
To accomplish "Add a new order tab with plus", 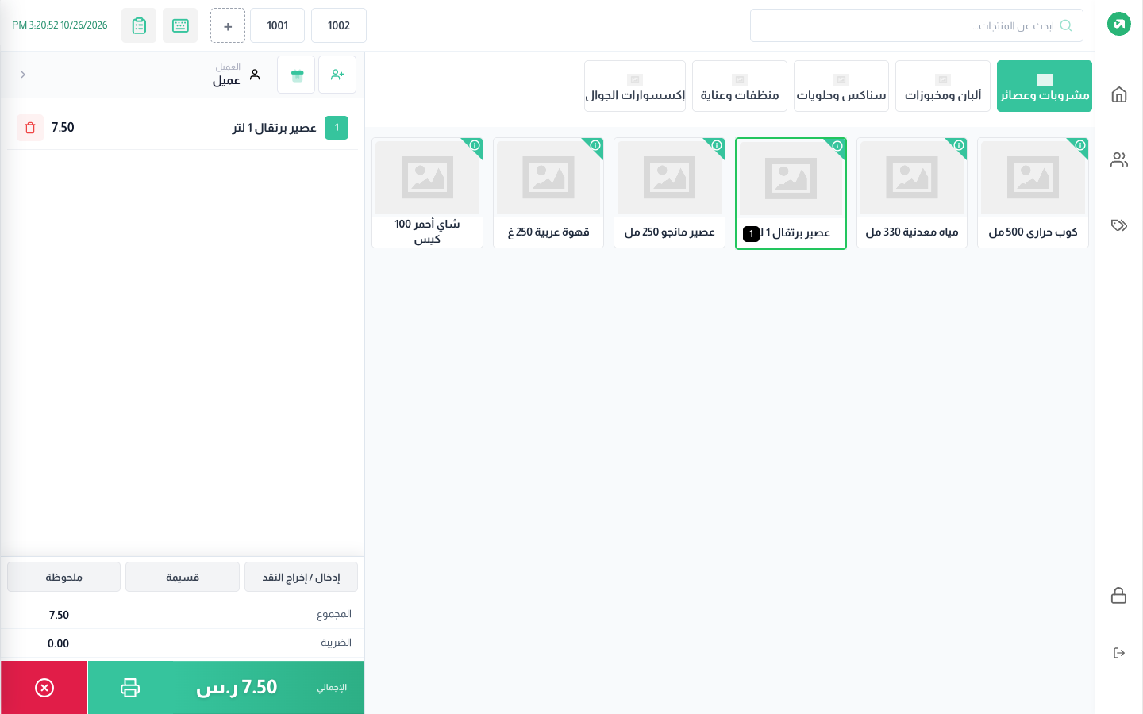I will [228, 25].
